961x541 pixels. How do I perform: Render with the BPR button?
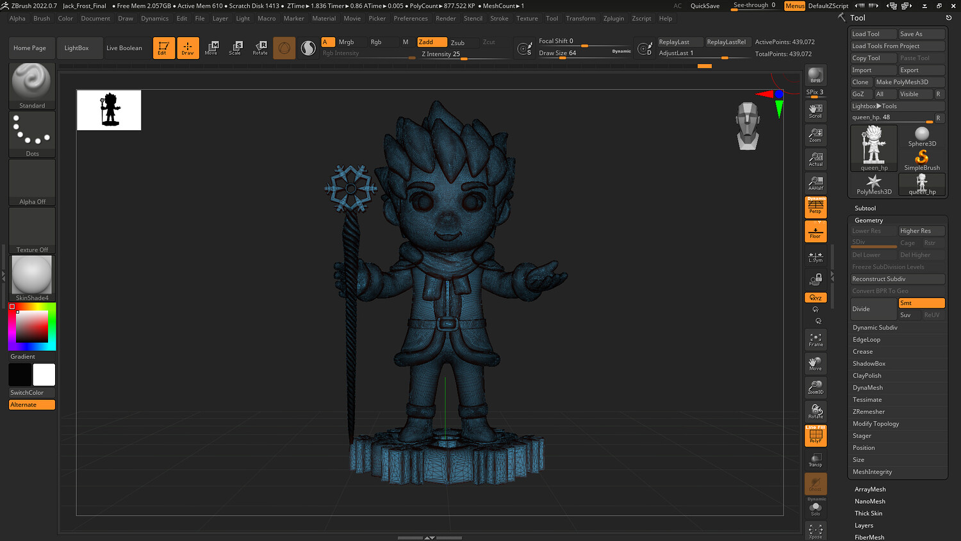click(x=816, y=76)
